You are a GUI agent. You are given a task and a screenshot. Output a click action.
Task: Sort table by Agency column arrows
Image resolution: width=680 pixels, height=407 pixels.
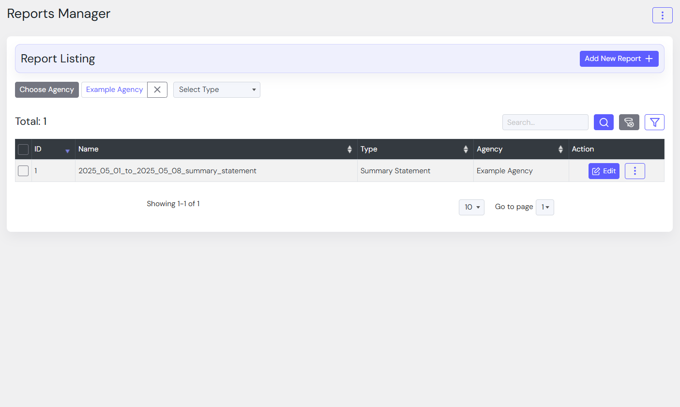point(560,150)
